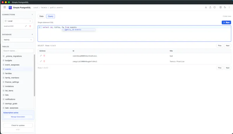
Task: Open the family_members table
Action: 12,78
